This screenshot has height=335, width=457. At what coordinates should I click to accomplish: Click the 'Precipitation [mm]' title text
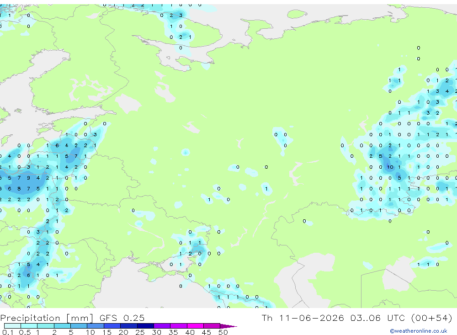[x=47, y=318]
